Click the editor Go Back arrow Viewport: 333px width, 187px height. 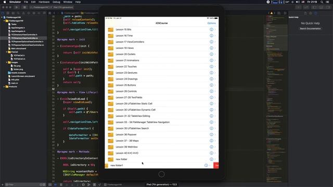[54, 13]
